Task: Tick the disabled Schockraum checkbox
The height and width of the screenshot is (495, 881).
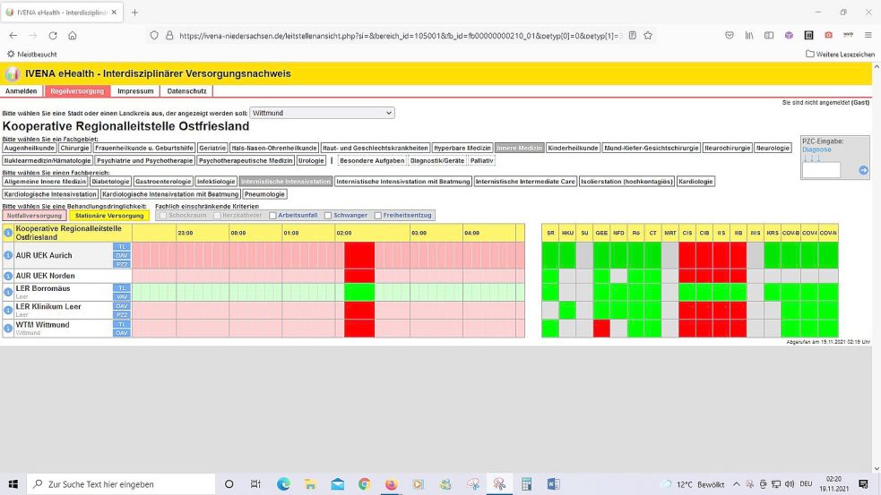Action: tap(163, 216)
